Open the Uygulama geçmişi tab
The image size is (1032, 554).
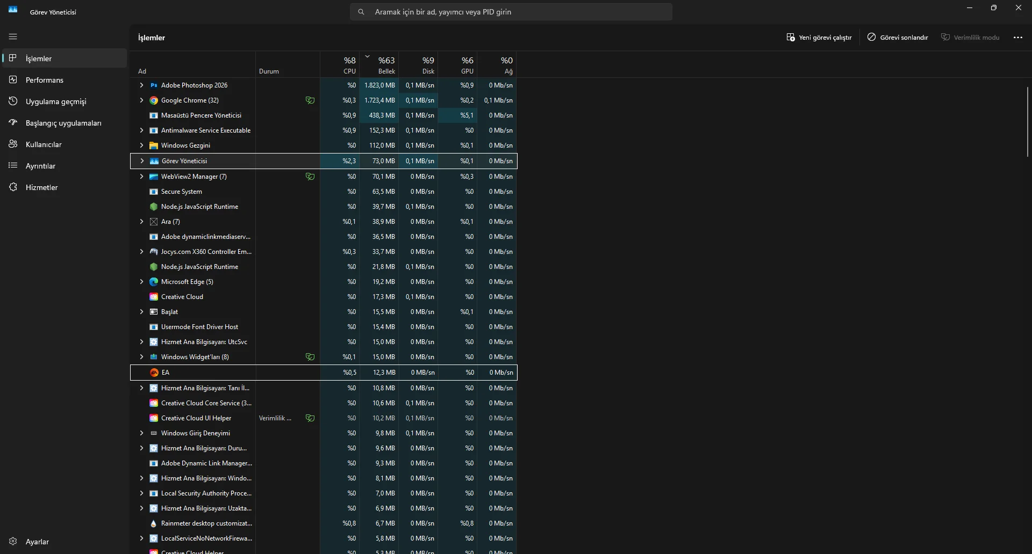(x=64, y=101)
